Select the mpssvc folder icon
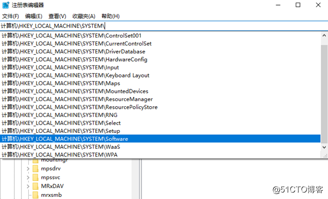Image resolution: width=328 pixels, height=199 pixels. point(35,177)
